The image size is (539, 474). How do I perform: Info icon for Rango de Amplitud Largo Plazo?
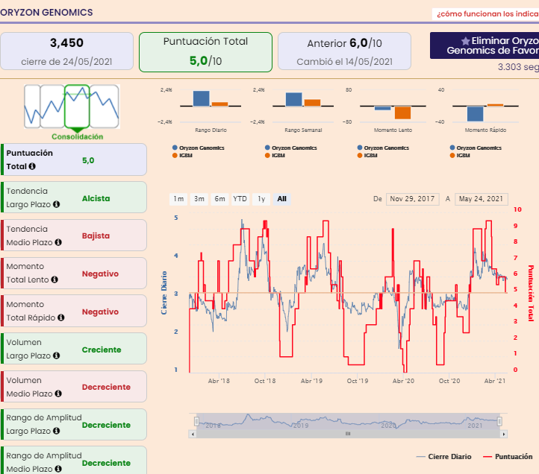point(57,431)
